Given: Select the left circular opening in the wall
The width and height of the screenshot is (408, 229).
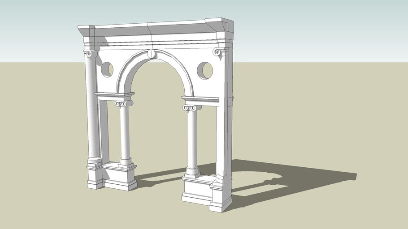Looking at the screenshot, I should 107,69.
